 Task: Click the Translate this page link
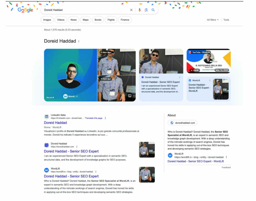[x=94, y=118]
